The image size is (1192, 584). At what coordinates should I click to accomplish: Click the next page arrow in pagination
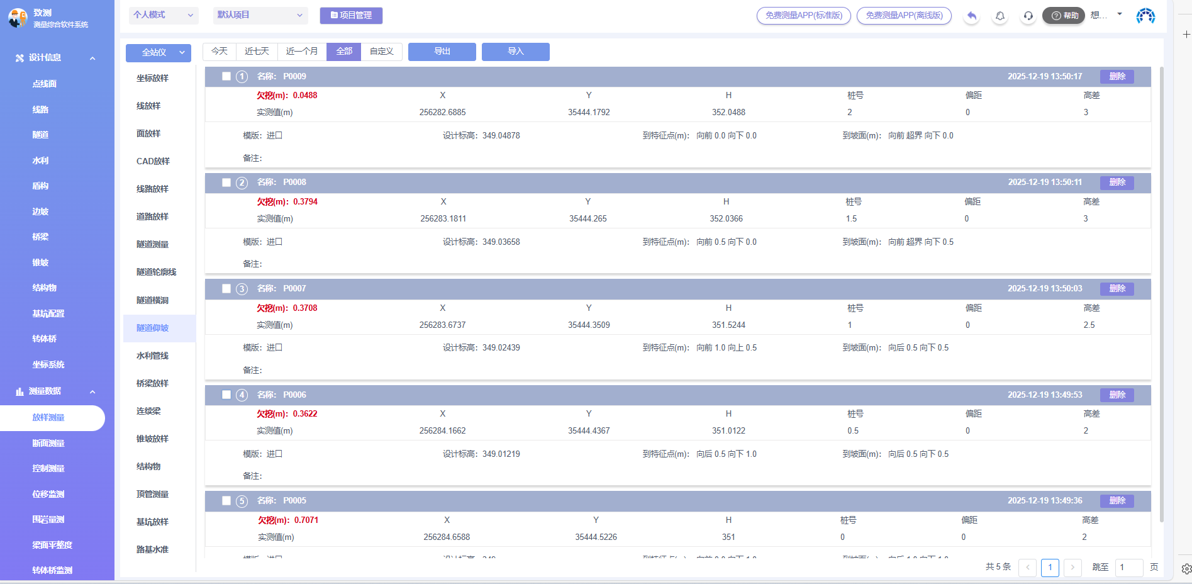[1072, 568]
